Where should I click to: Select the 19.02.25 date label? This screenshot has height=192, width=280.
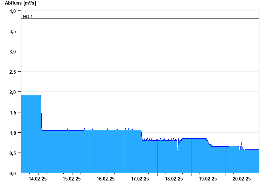(208, 179)
